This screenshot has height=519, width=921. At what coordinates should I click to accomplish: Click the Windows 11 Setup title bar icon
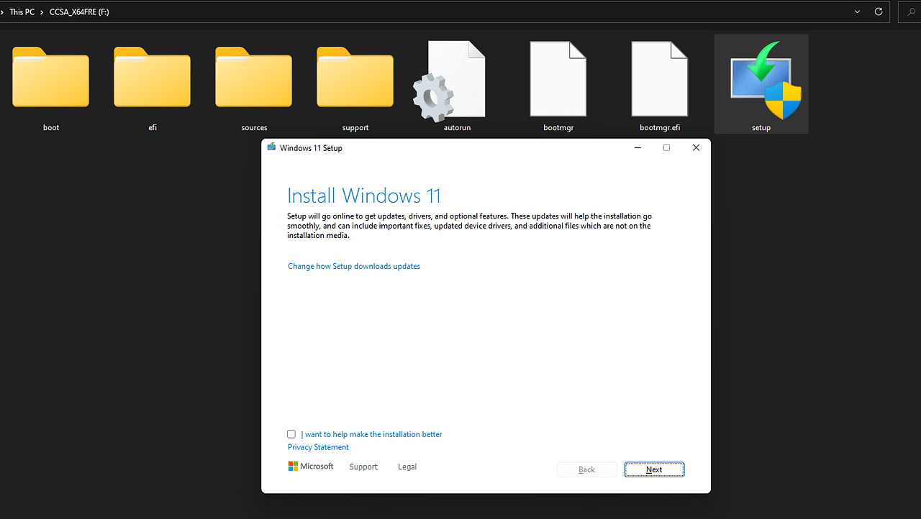tap(271, 147)
